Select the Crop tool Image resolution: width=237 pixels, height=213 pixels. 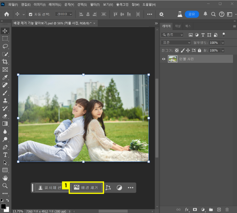click(x=5, y=62)
